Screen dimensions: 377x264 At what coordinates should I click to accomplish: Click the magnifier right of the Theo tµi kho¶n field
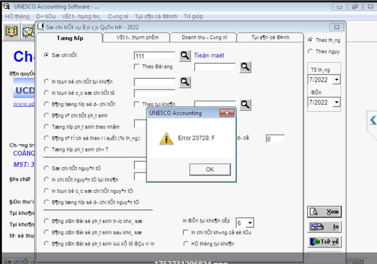pos(245,104)
